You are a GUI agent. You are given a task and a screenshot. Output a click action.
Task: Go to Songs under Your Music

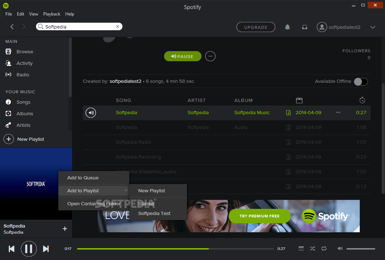click(x=18, y=102)
